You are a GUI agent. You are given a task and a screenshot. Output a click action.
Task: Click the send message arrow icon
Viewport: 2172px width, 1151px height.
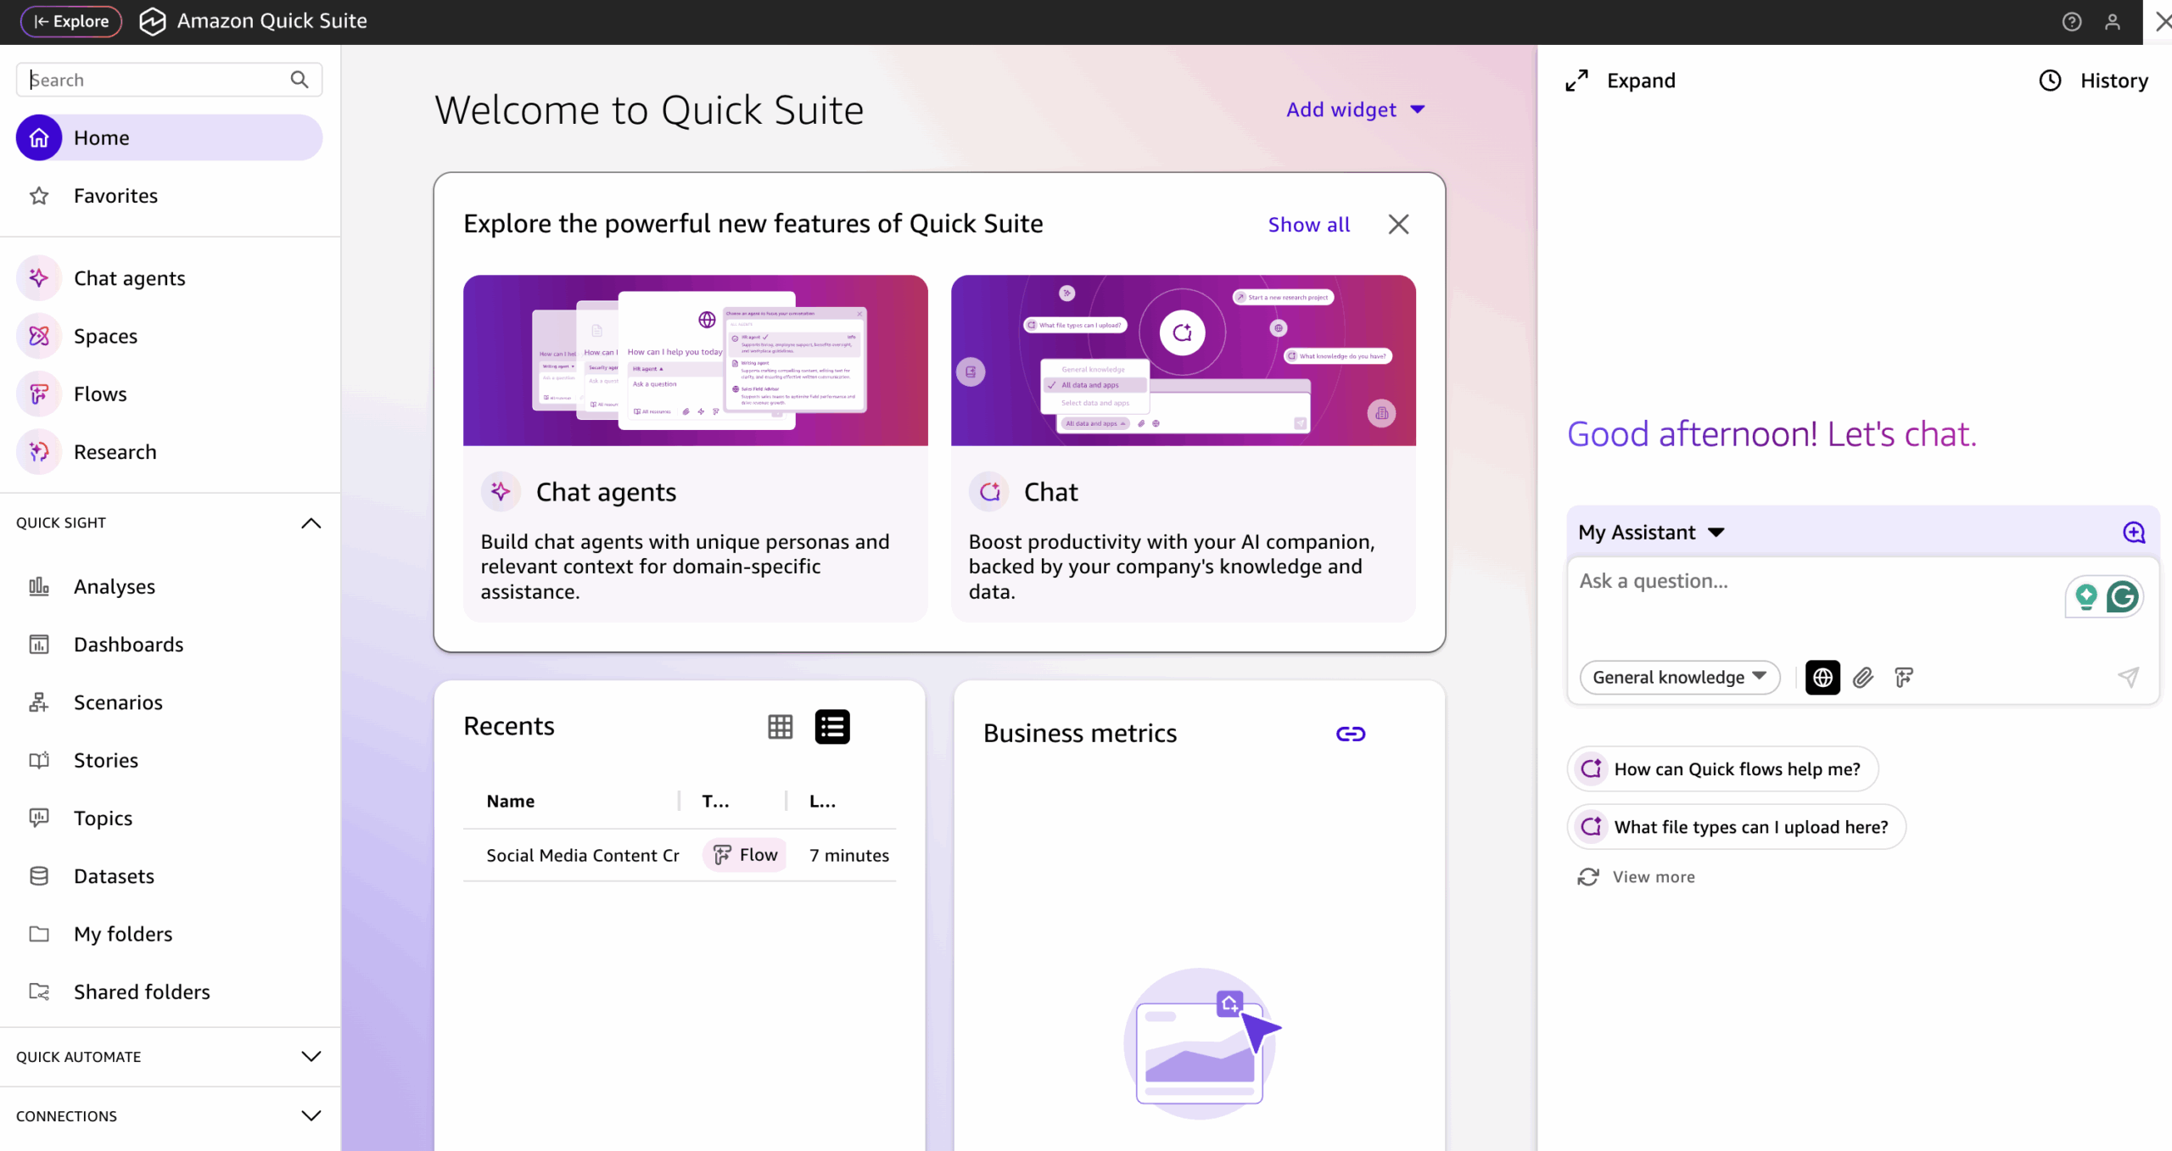coord(2127,677)
